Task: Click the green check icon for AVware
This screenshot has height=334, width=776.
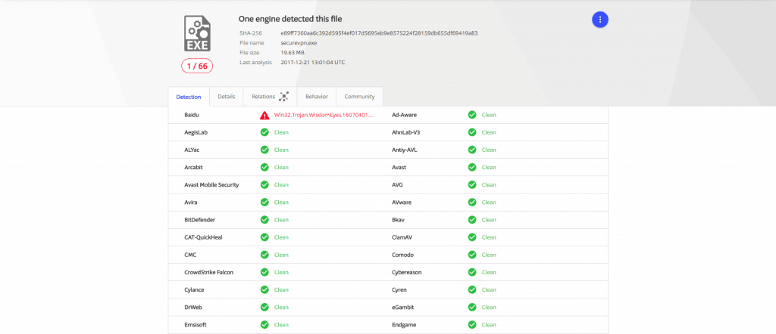Action: 472,203
